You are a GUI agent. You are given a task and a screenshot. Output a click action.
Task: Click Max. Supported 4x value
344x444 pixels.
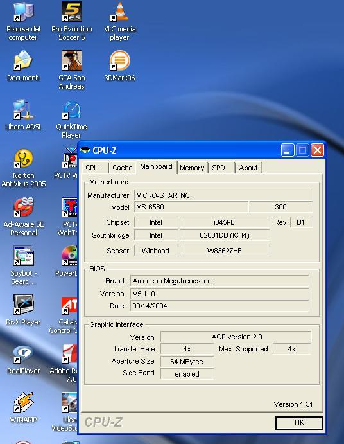[x=292, y=349]
